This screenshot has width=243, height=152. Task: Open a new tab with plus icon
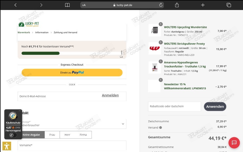click(203, 5)
